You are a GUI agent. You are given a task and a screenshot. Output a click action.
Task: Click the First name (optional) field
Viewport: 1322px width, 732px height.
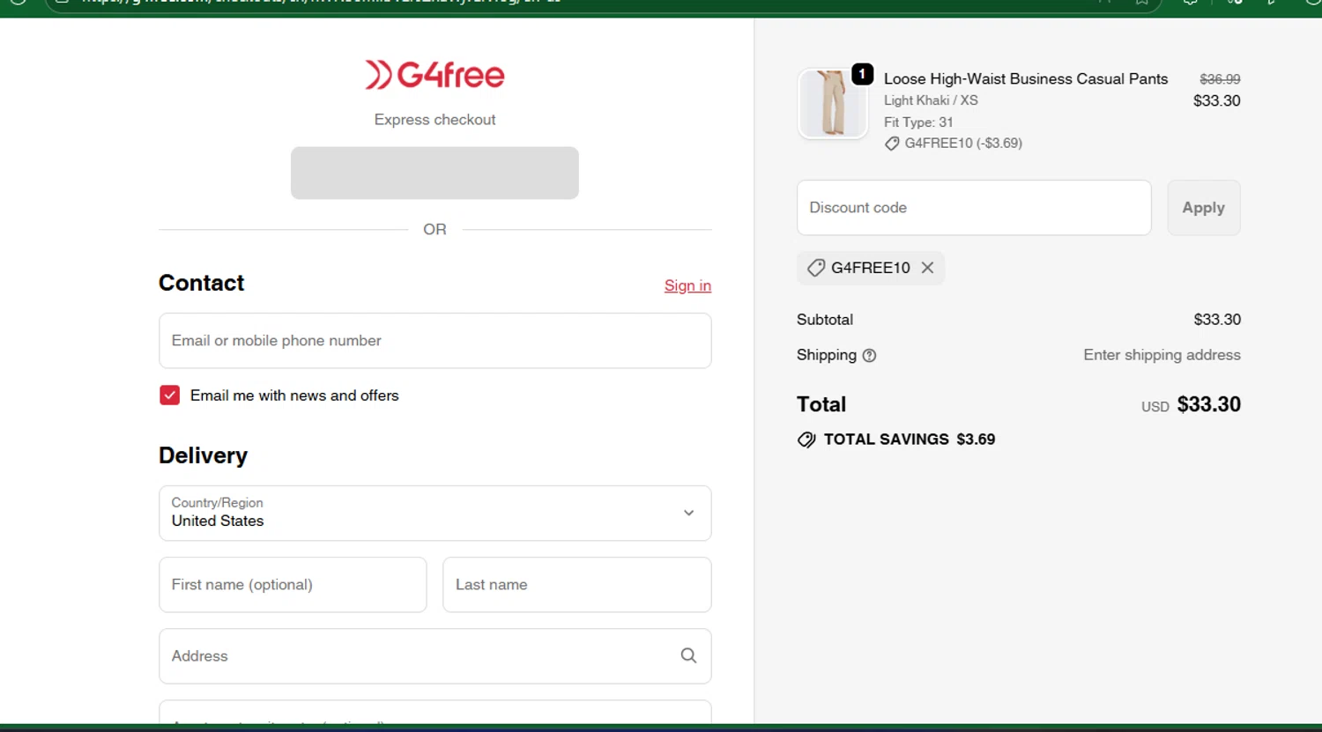[x=293, y=585]
